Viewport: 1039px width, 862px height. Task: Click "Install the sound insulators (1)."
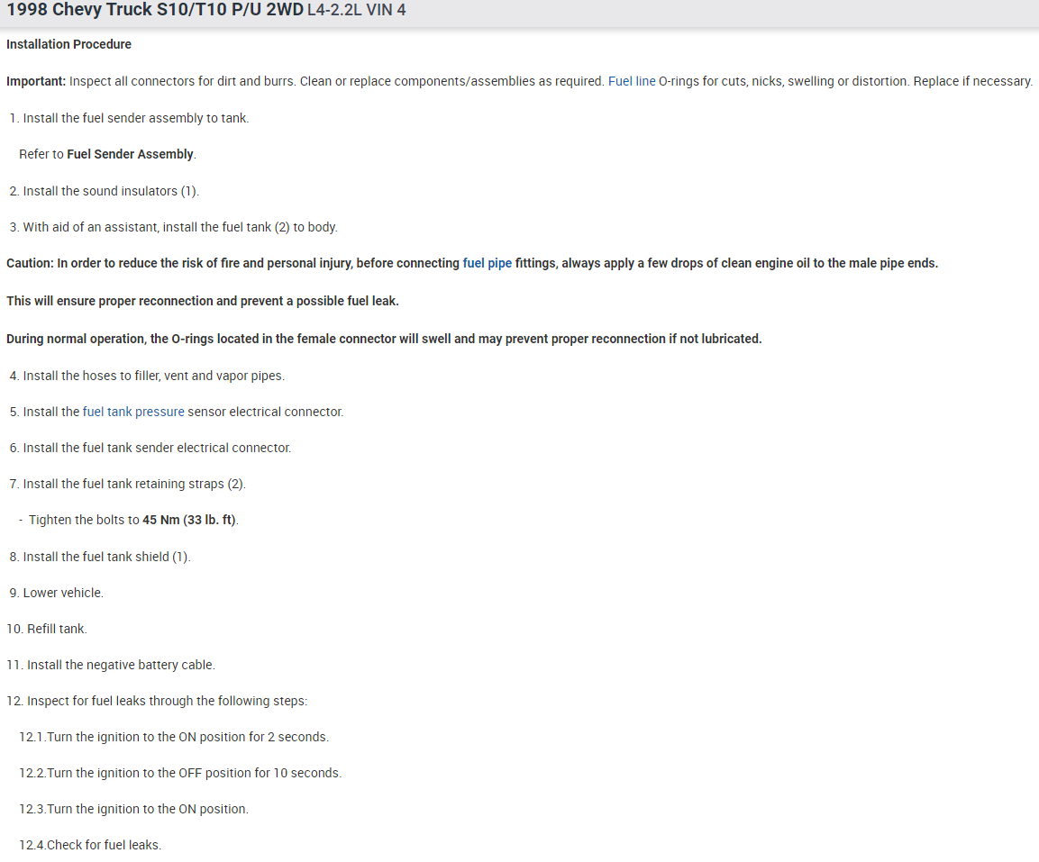point(111,192)
